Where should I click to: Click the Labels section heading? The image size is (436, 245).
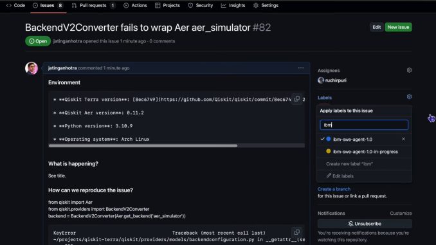point(325,98)
